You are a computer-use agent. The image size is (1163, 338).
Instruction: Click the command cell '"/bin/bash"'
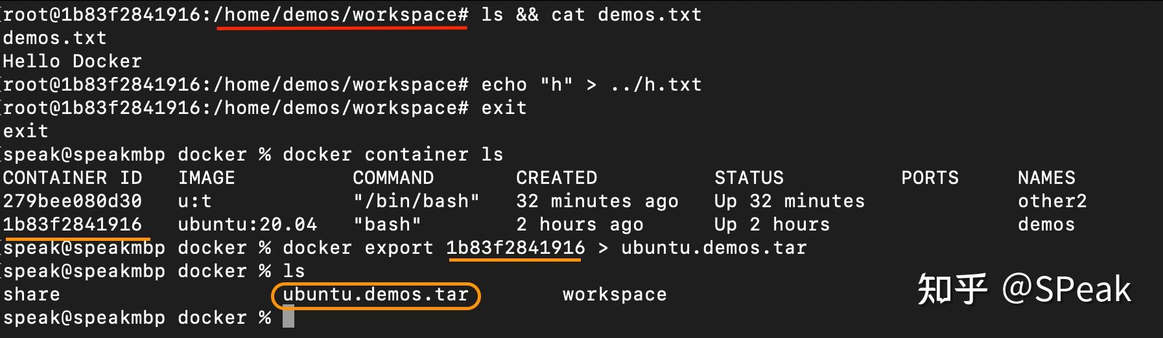[x=416, y=201]
